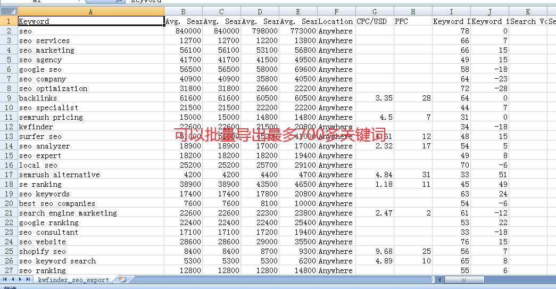Select the Keyword cell A1
This screenshot has width=556, height=289.
[x=91, y=21]
